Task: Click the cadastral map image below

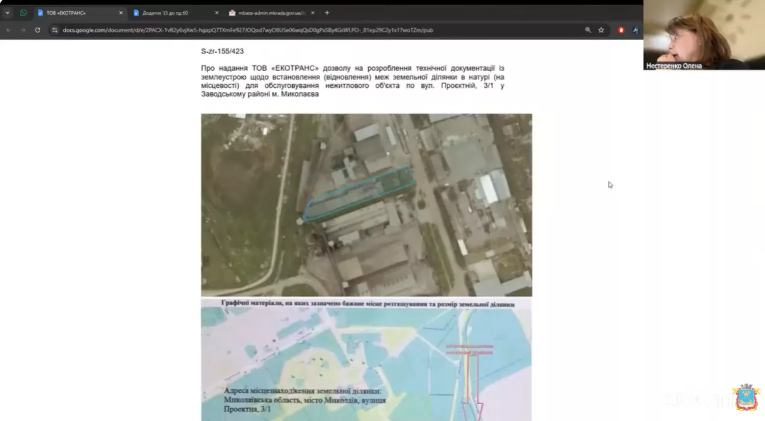Action: coord(366,364)
